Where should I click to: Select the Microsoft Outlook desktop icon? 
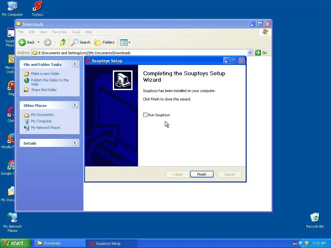tap(10, 64)
